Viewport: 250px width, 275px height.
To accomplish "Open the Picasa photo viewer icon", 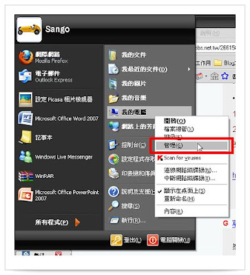I will [25, 99].
